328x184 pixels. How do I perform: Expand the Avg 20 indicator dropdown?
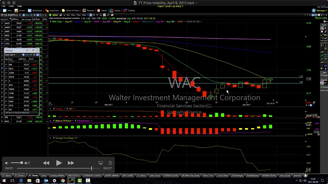coord(73,21)
